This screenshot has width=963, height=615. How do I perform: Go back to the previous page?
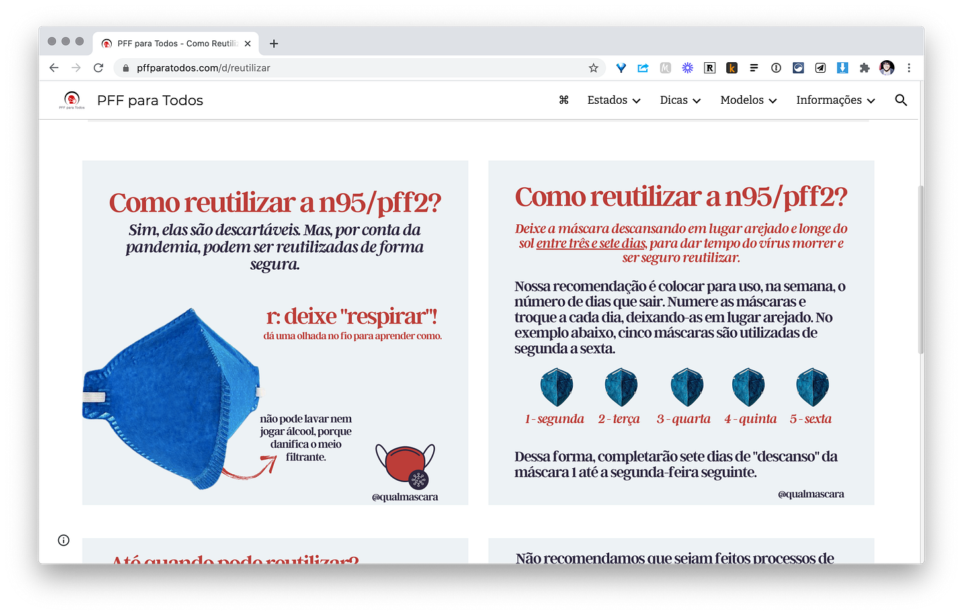54,68
